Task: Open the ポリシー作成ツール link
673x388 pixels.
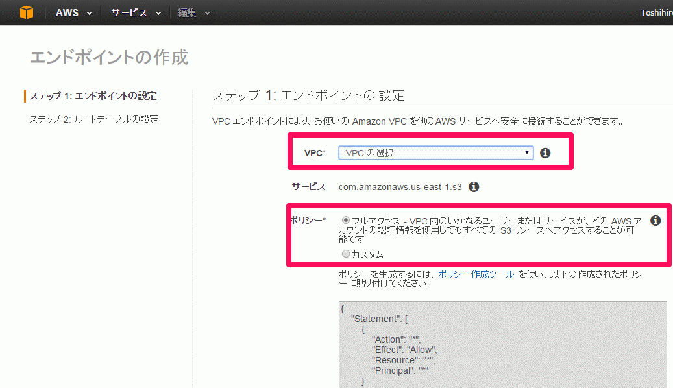Action: coord(476,274)
